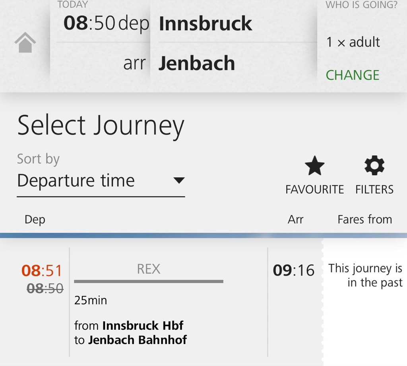Image resolution: width=407 pixels, height=366 pixels.
Task: Click the Fares from column header
Action: pos(364,219)
